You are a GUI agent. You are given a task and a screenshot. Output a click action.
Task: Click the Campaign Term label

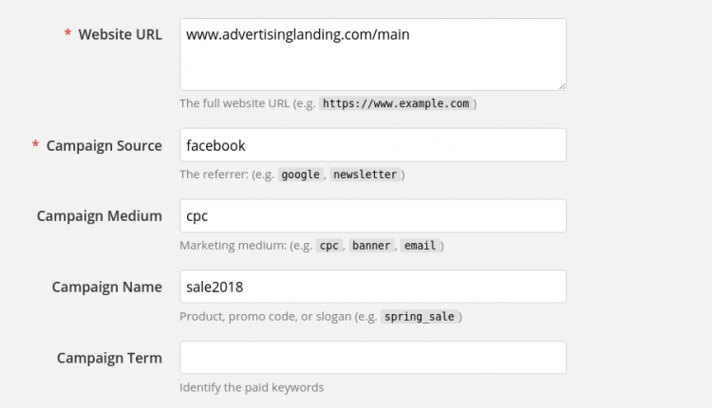[x=109, y=358]
